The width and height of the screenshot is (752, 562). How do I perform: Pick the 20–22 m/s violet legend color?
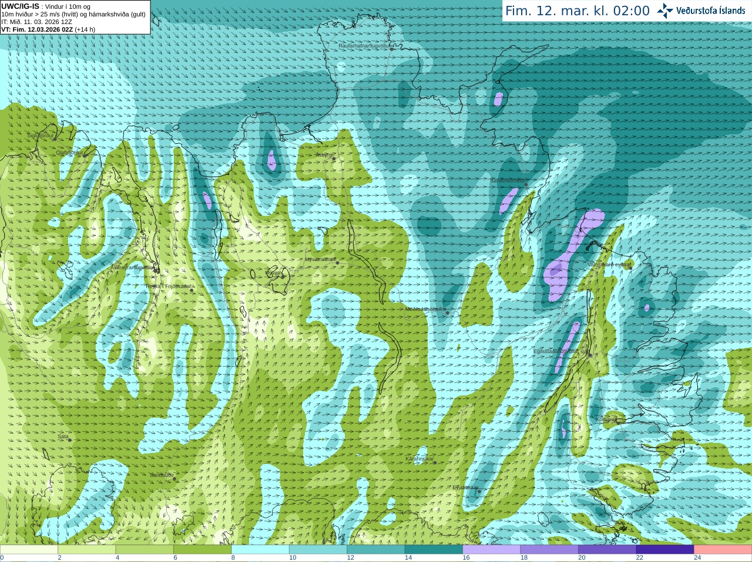point(607,550)
